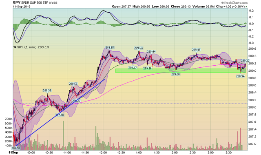261x155 pixels.
Task: Click the 'Open 287.37' header value
Action: [122, 7]
